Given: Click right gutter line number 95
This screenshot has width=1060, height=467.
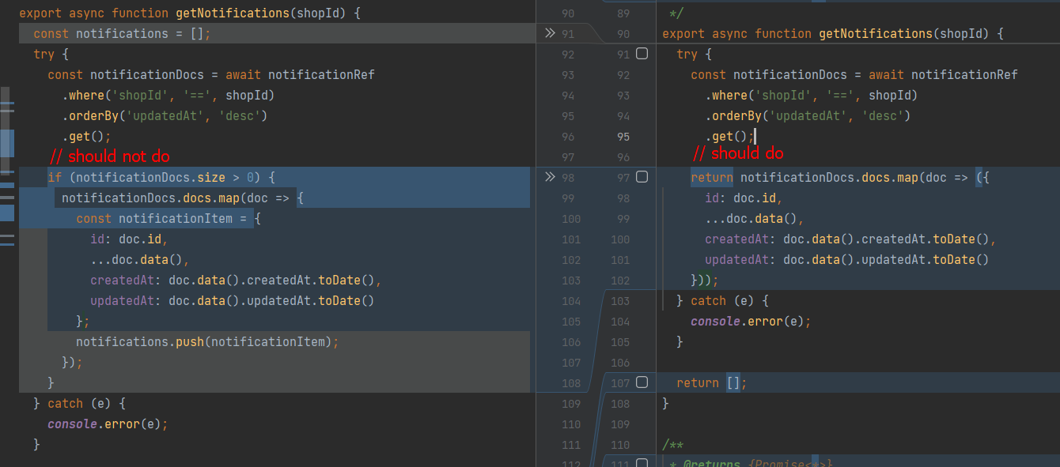Looking at the screenshot, I should (x=623, y=136).
